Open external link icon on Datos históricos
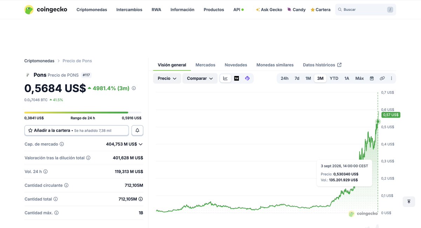The width and height of the screenshot is (421, 228). click(x=339, y=65)
